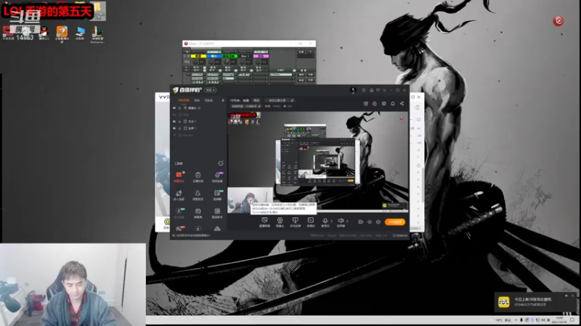
Task: Expand the speaker options arrow
Action: point(347,221)
